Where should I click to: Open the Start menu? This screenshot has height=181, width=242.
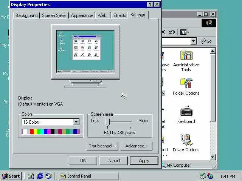pyautogui.click(x=11, y=176)
